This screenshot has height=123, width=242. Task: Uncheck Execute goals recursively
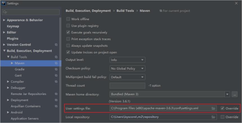click(x=68, y=33)
